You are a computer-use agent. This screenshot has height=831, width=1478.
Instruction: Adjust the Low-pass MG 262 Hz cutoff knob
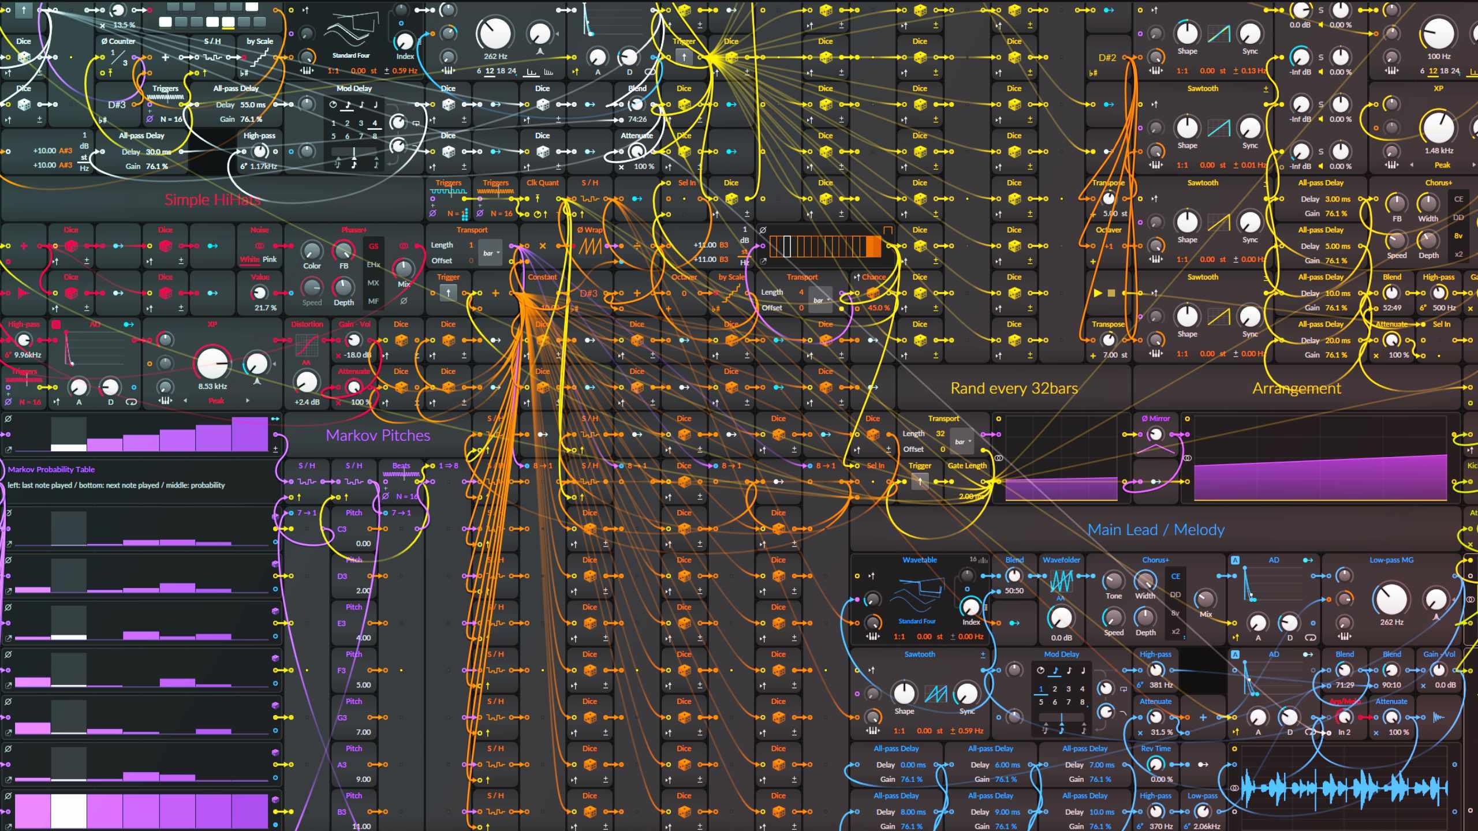click(x=1391, y=599)
